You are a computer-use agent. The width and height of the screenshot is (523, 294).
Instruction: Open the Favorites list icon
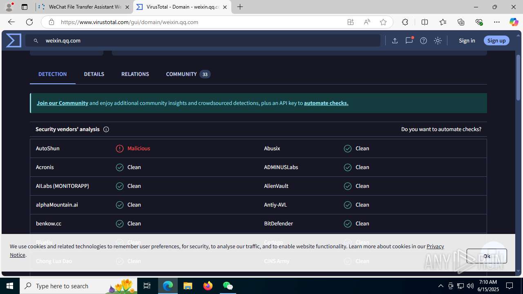click(x=443, y=22)
